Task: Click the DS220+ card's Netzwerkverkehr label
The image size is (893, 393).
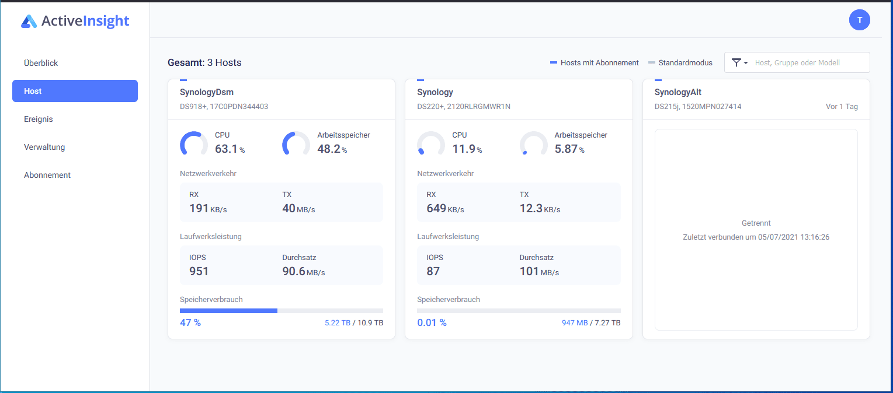Action: (x=445, y=173)
